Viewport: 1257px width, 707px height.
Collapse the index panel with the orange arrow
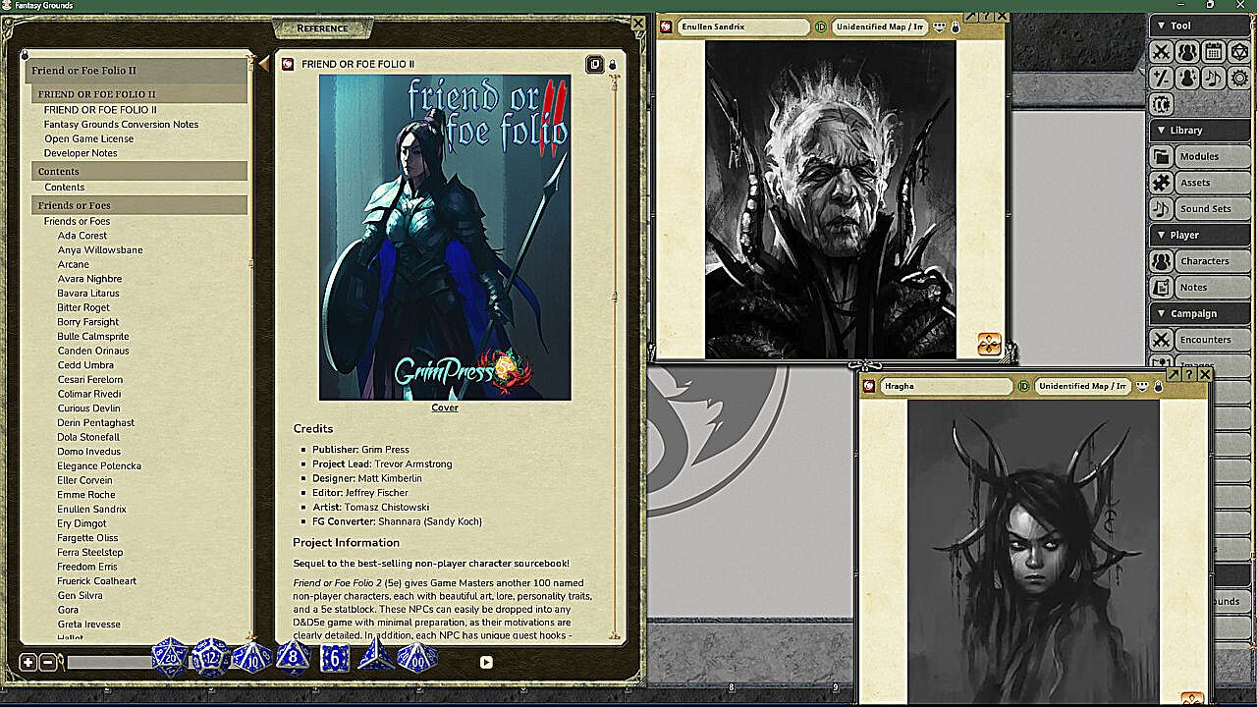263,65
